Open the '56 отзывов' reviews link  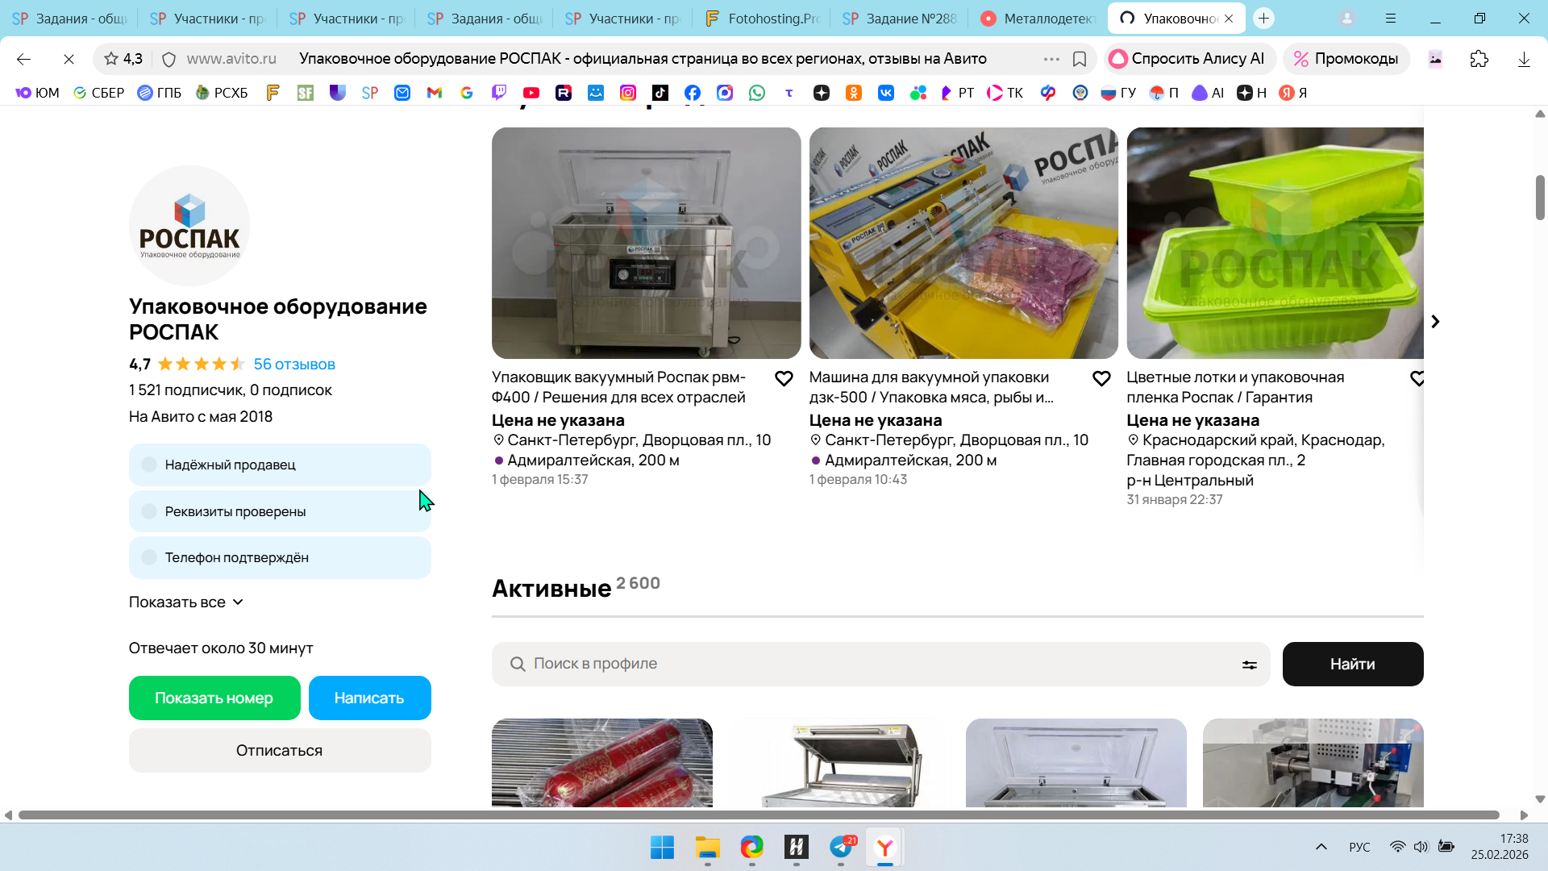coord(294,365)
